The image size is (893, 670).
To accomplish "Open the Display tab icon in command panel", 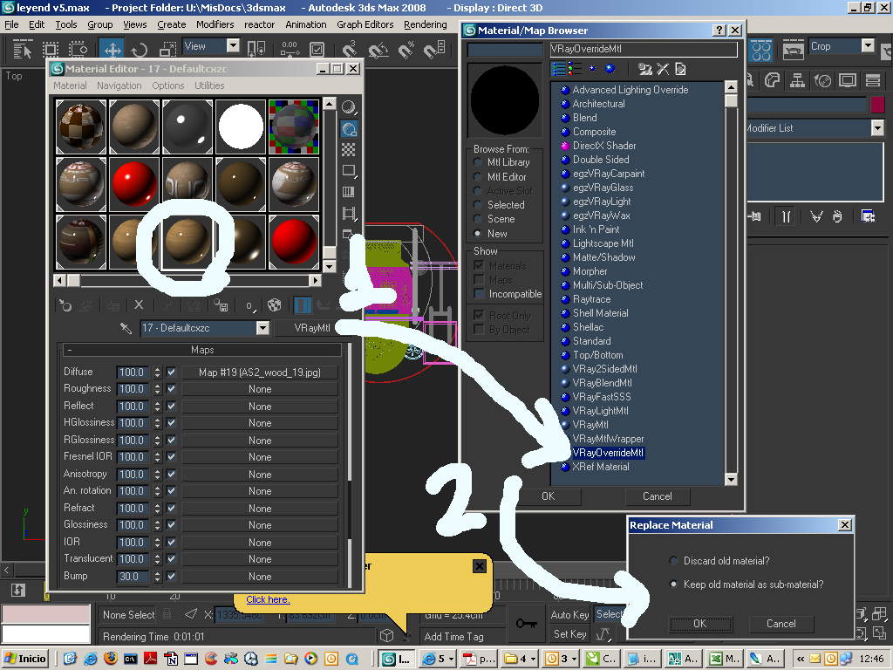I will click(x=848, y=80).
